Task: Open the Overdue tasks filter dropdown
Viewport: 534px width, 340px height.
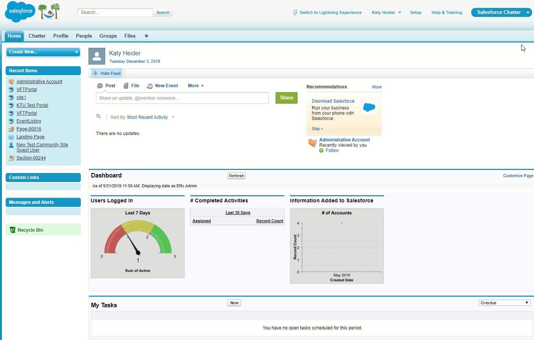Action: (504, 303)
